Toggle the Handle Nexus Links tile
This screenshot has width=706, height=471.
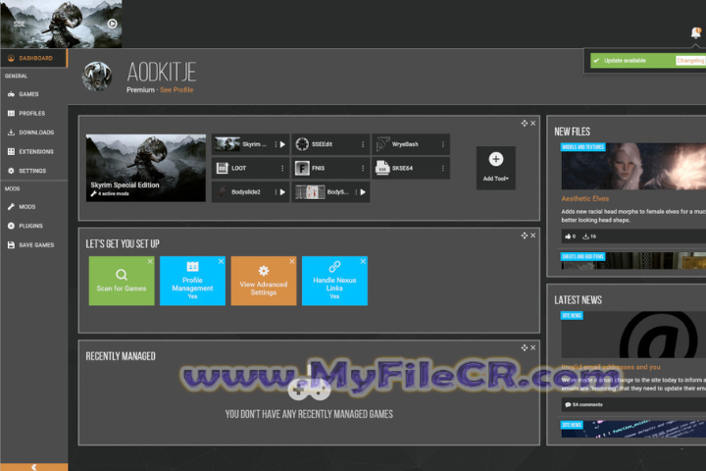334,281
